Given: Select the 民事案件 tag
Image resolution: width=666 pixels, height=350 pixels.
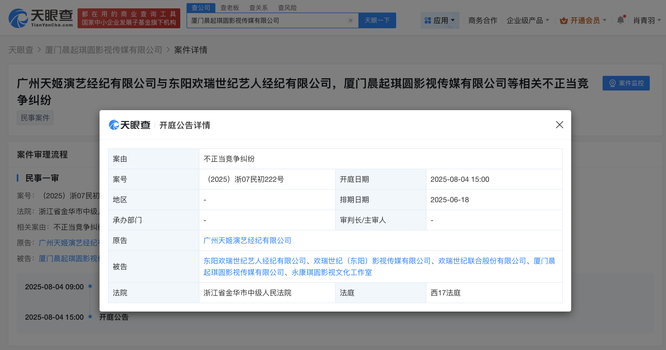Looking at the screenshot, I should [x=35, y=117].
